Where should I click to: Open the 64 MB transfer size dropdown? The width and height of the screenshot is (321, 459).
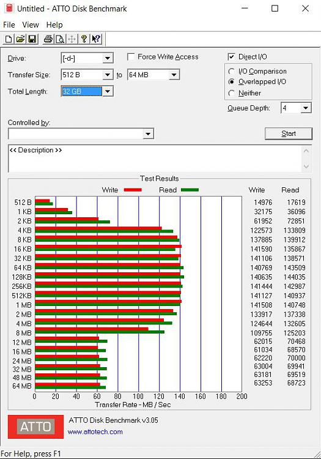[x=174, y=75]
